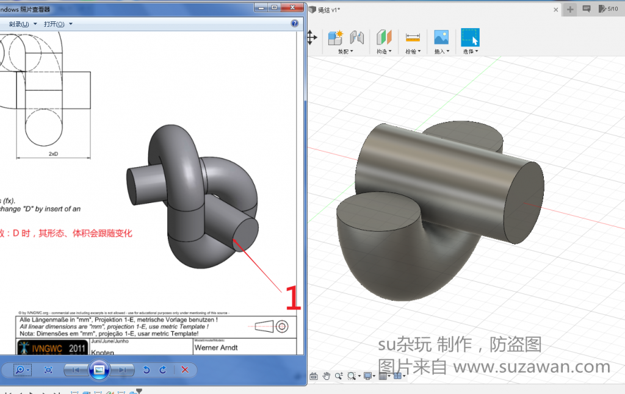Open the 插入 dropdown menu
This screenshot has height=394, width=625.
[442, 51]
